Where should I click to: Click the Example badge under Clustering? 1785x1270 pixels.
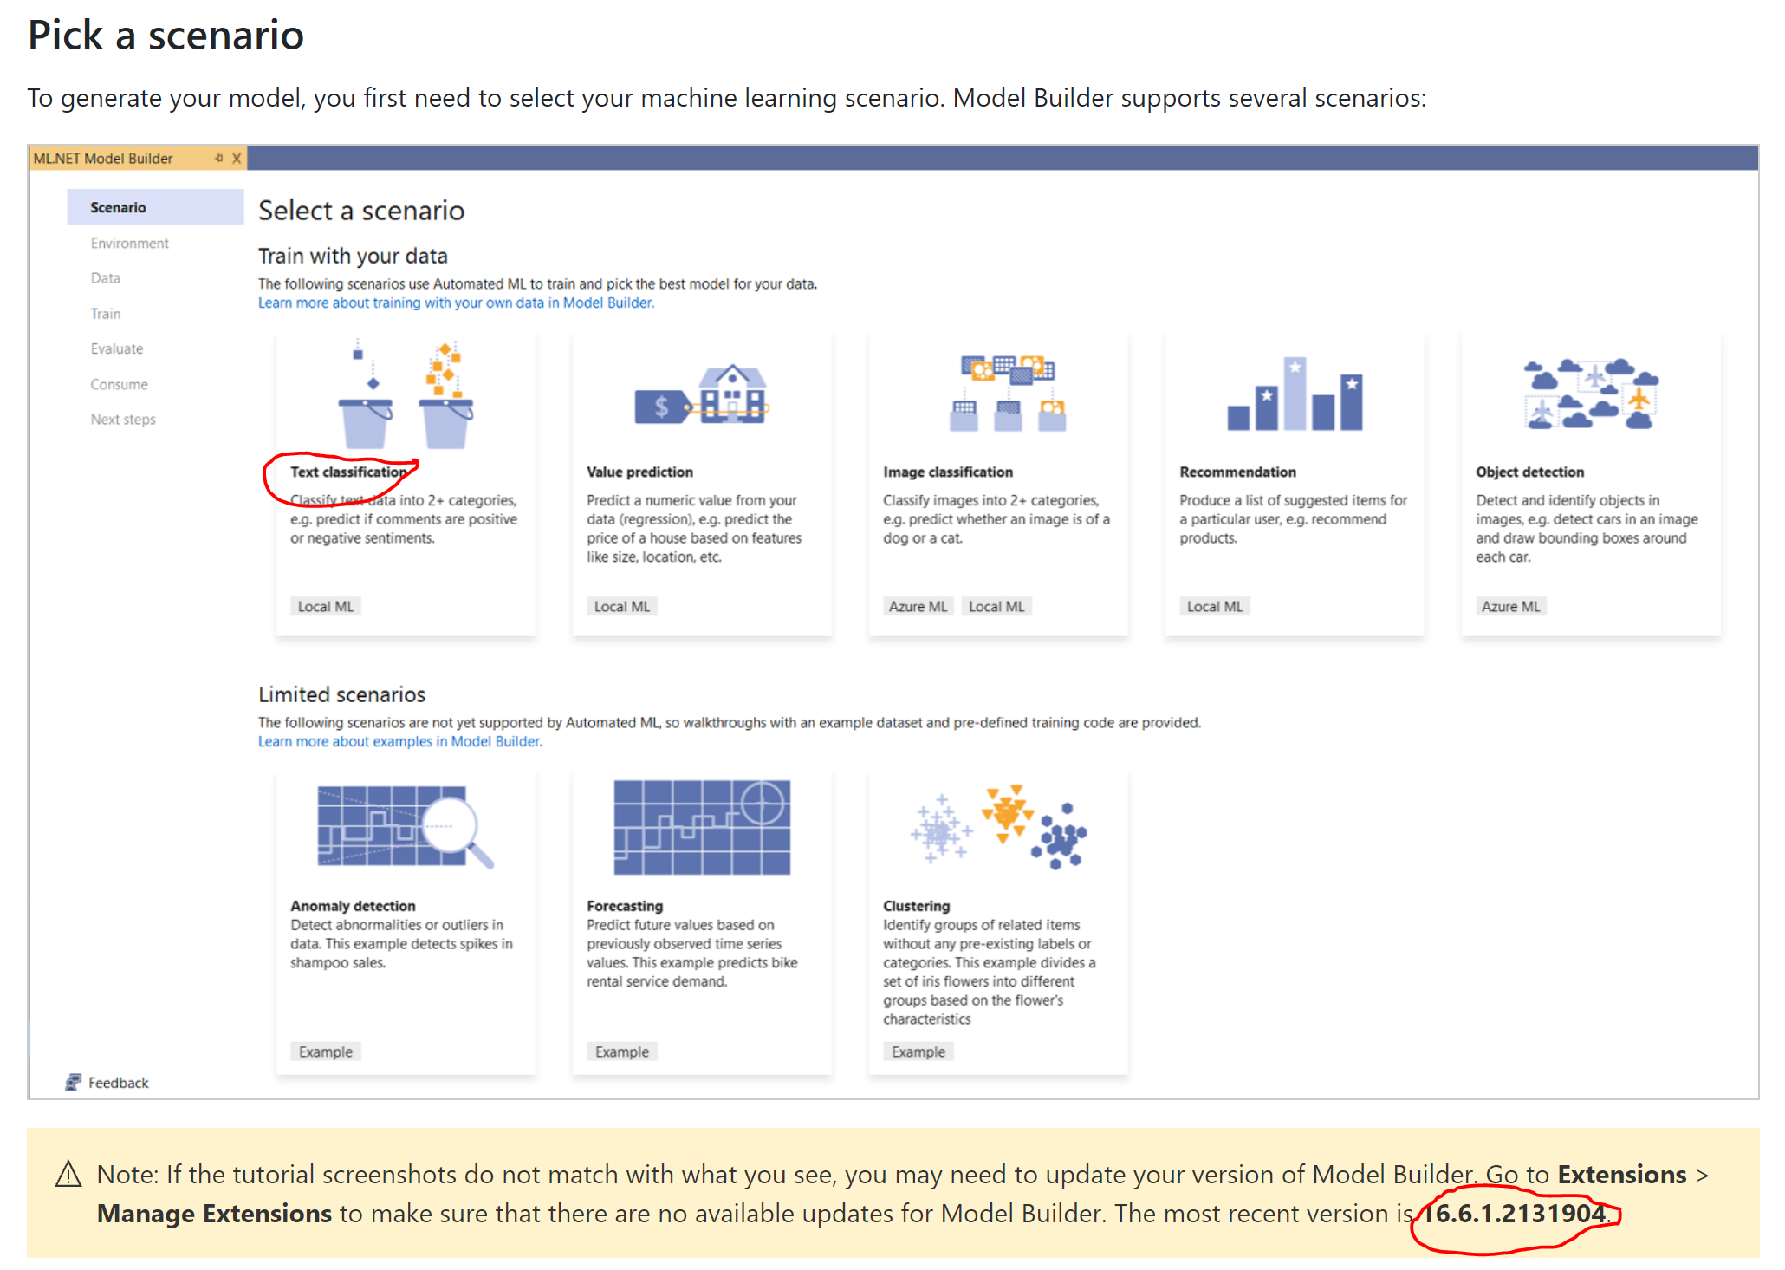point(918,1051)
